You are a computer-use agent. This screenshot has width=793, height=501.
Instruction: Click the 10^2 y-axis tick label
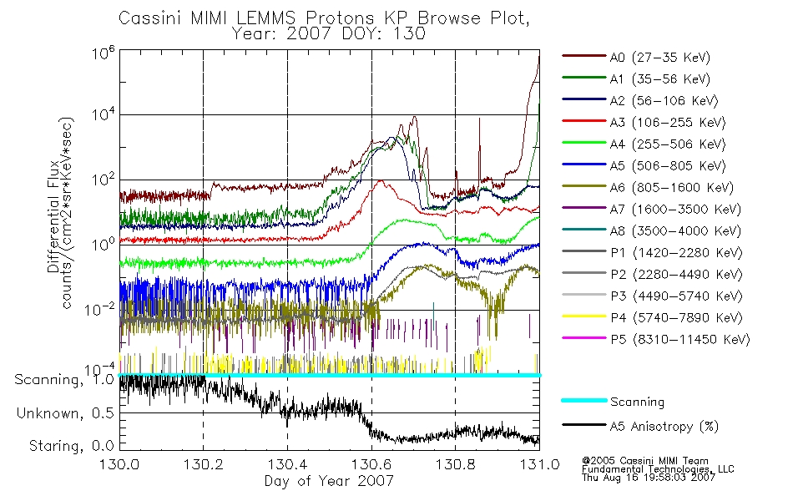click(104, 180)
